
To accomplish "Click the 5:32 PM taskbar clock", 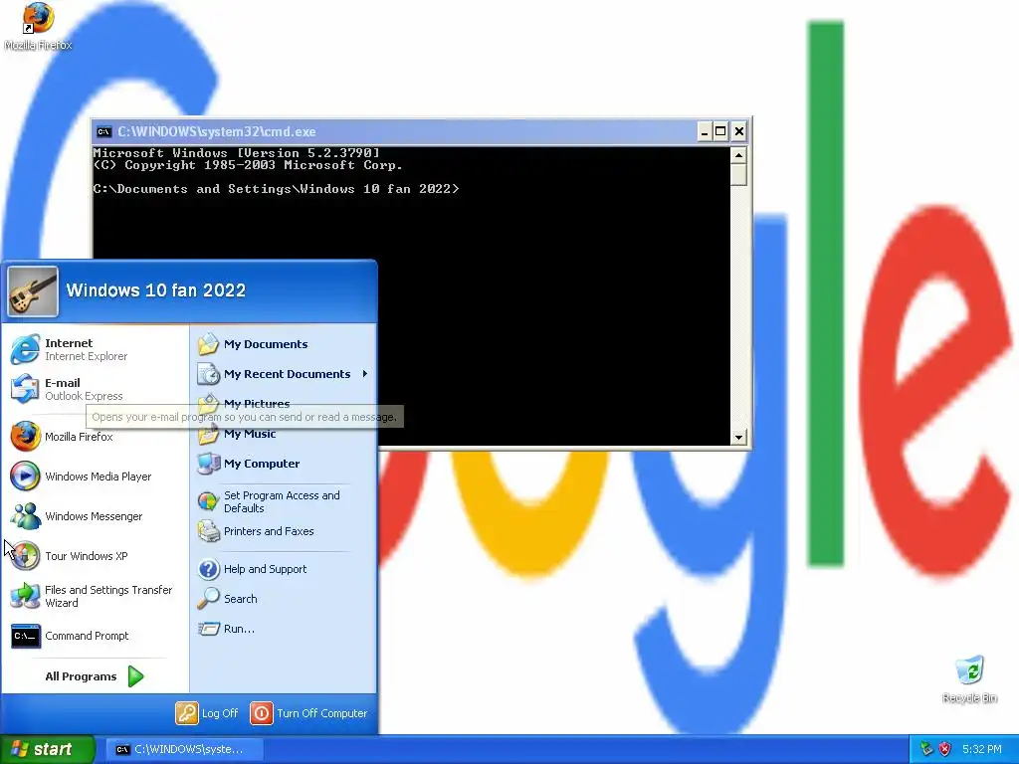I will [x=981, y=749].
